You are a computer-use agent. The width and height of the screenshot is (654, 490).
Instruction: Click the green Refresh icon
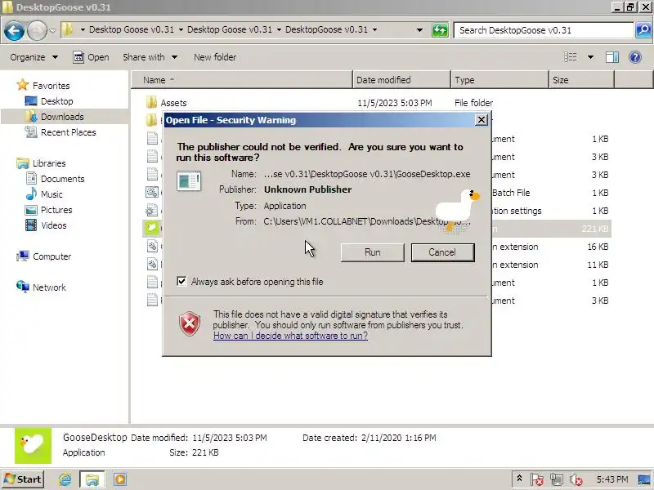click(x=440, y=30)
